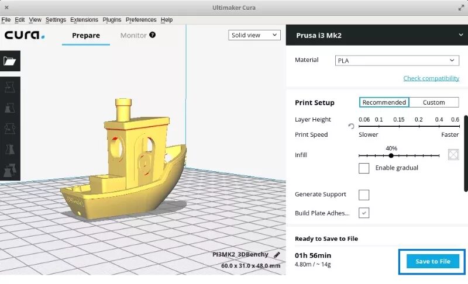Click the Infill label
The width and height of the screenshot is (468, 284).
click(x=301, y=155)
